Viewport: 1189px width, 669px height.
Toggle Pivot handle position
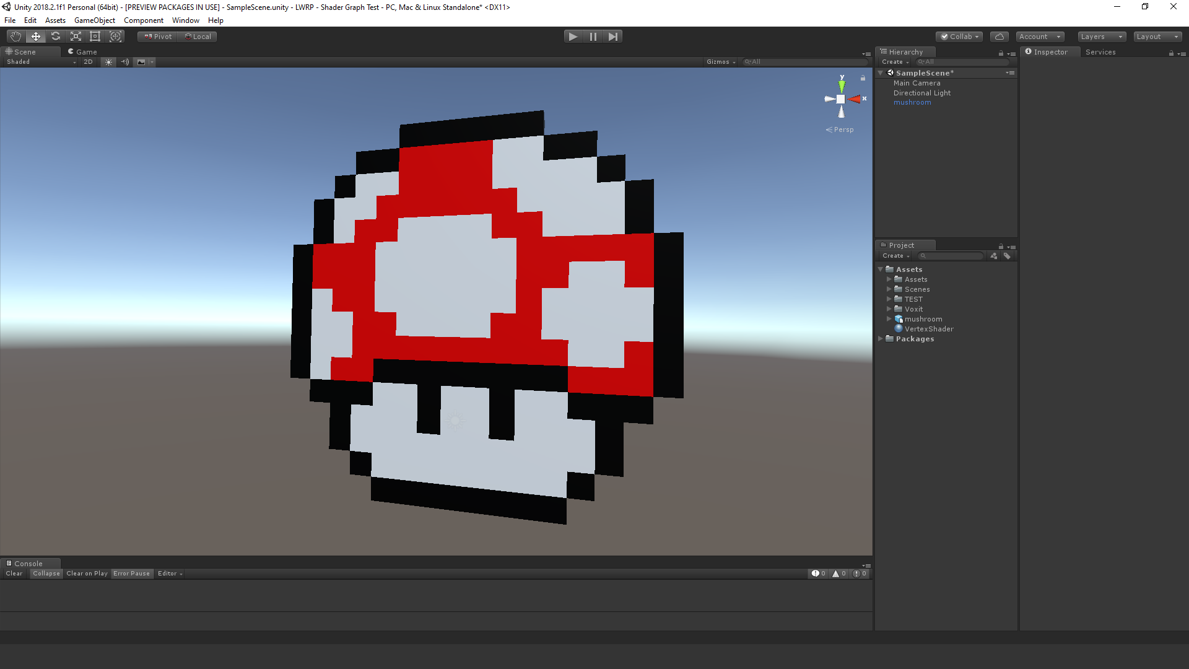pos(158,37)
